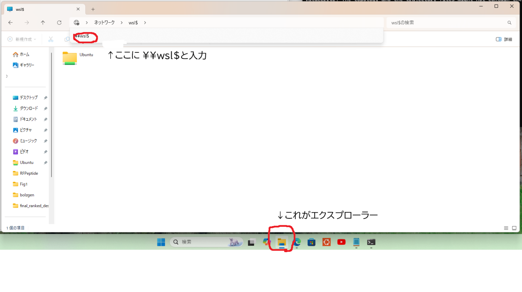Image resolution: width=522 pixels, height=292 pixels.
Task: Switch to large icons view icon
Action: pyautogui.click(x=515, y=228)
